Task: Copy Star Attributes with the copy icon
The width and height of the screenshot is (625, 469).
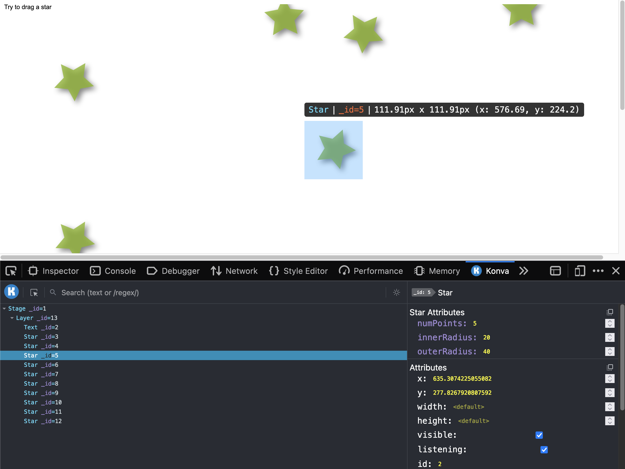Action: [609, 312]
